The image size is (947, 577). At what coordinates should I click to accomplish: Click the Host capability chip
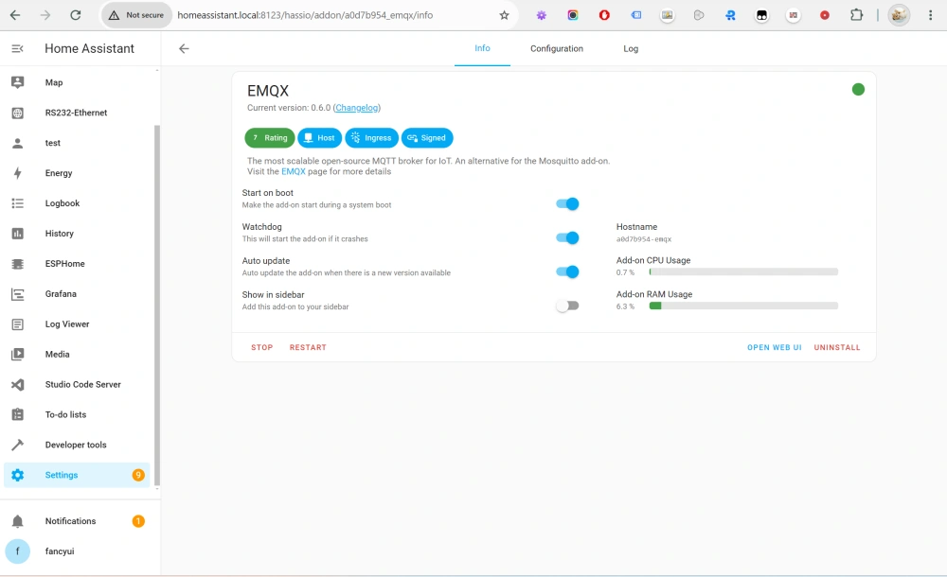point(319,137)
